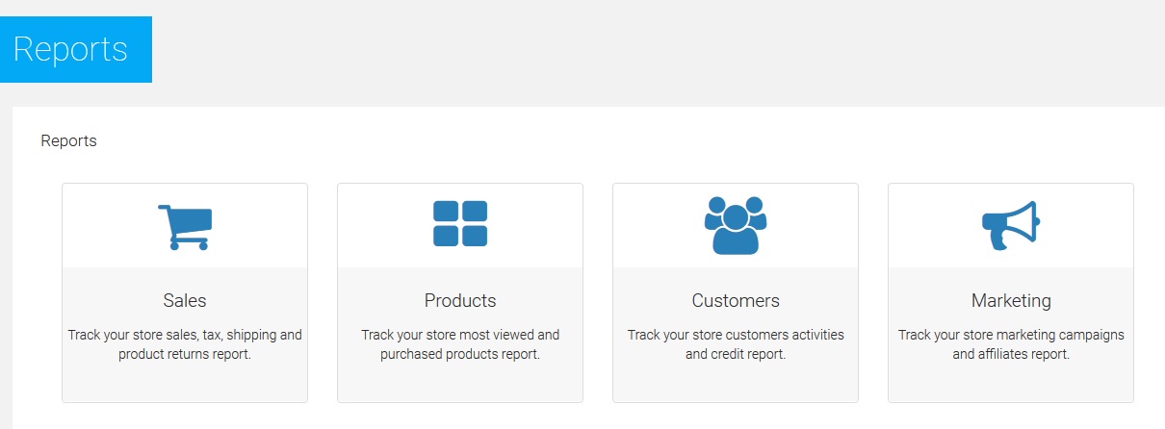This screenshot has width=1165, height=429.
Task: Select the Products report card
Action: click(460, 380)
